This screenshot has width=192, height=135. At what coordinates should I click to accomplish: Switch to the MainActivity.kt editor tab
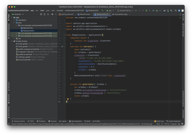pyautogui.click(x=84, y=14)
